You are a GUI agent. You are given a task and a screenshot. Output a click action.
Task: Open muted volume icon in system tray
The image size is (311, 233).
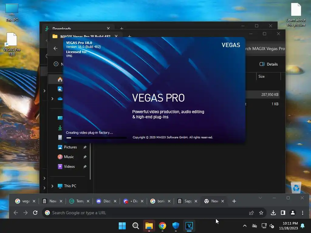(272, 226)
